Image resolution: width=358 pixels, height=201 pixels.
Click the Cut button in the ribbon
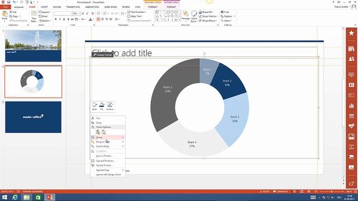coord(13,12)
